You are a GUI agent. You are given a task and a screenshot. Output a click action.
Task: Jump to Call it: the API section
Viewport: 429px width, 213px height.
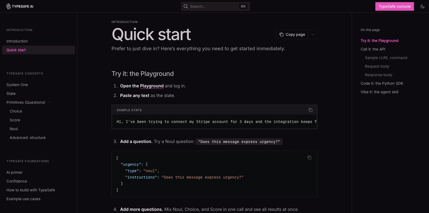tap(373, 49)
